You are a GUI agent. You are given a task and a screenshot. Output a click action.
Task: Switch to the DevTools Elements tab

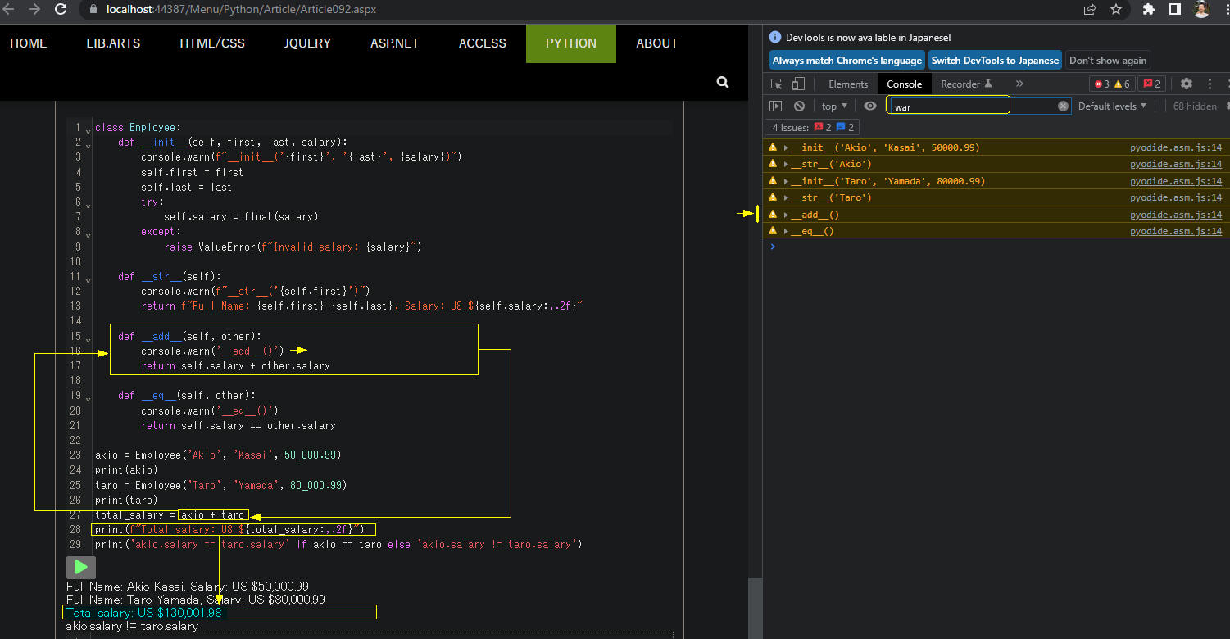pyautogui.click(x=847, y=84)
